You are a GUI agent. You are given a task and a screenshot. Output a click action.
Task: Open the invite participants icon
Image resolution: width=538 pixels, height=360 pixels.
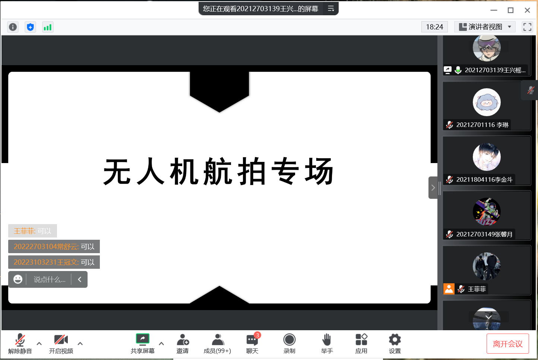pos(183,343)
